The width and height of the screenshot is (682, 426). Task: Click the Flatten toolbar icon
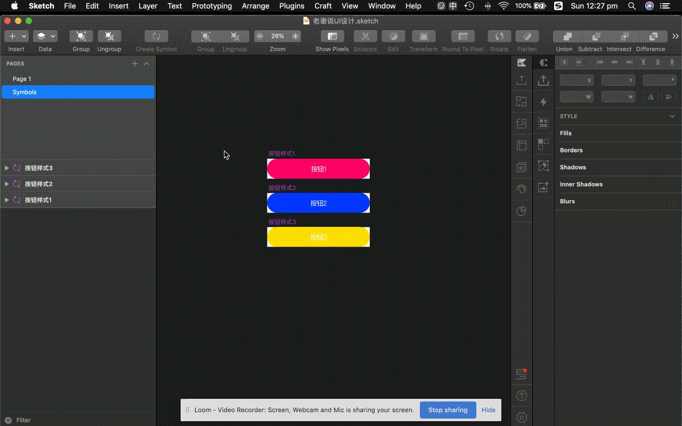527,36
